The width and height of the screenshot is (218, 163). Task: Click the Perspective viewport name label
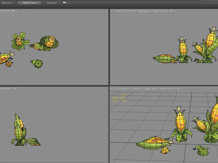(x=124, y=89)
